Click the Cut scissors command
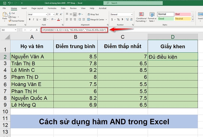203x137 pixels. (12, 13)
